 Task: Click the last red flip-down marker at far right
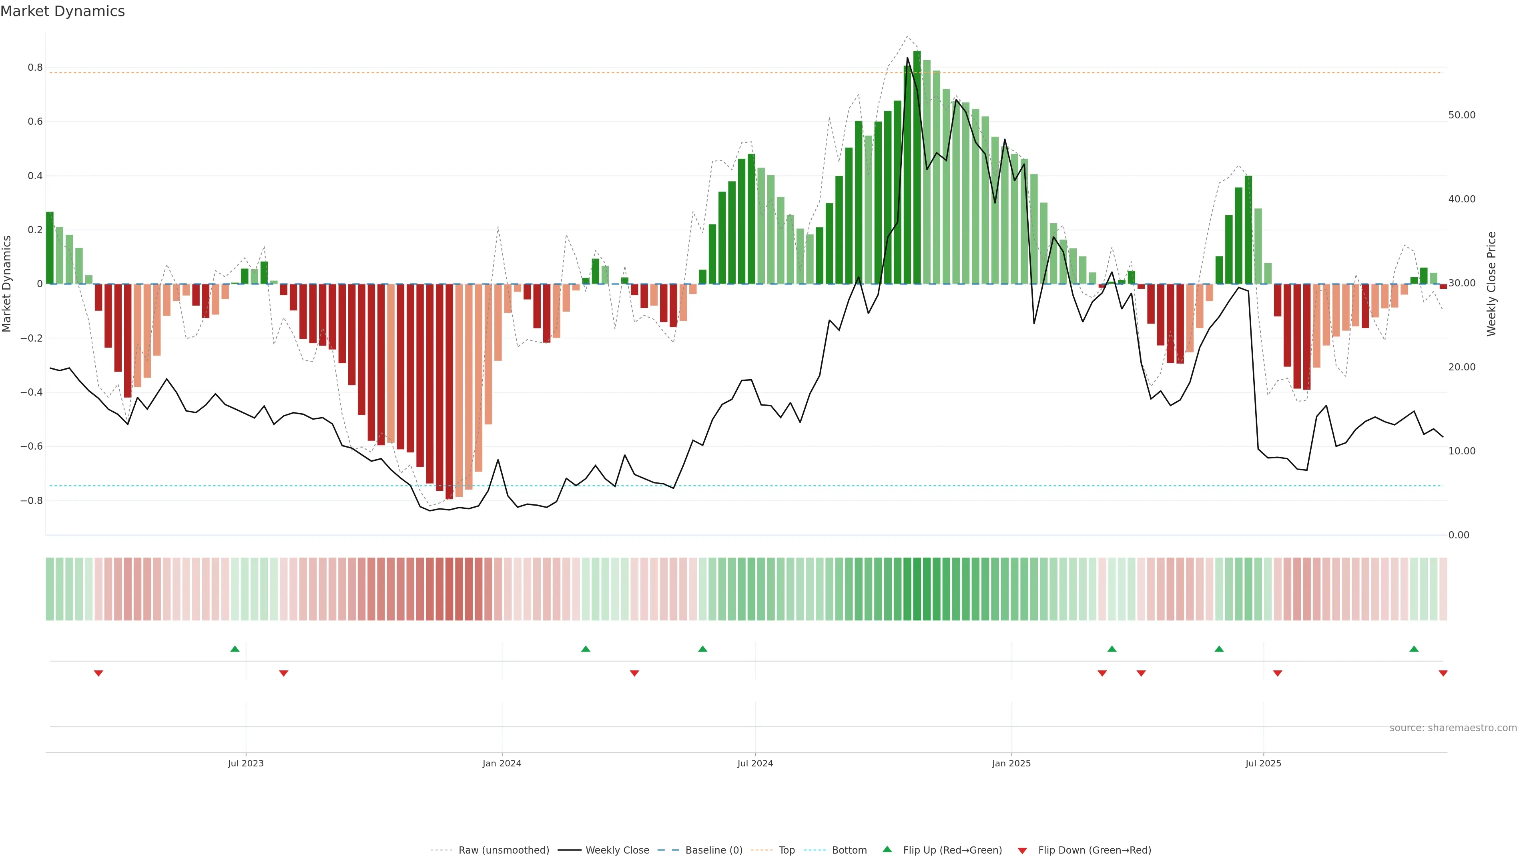coord(1443,673)
